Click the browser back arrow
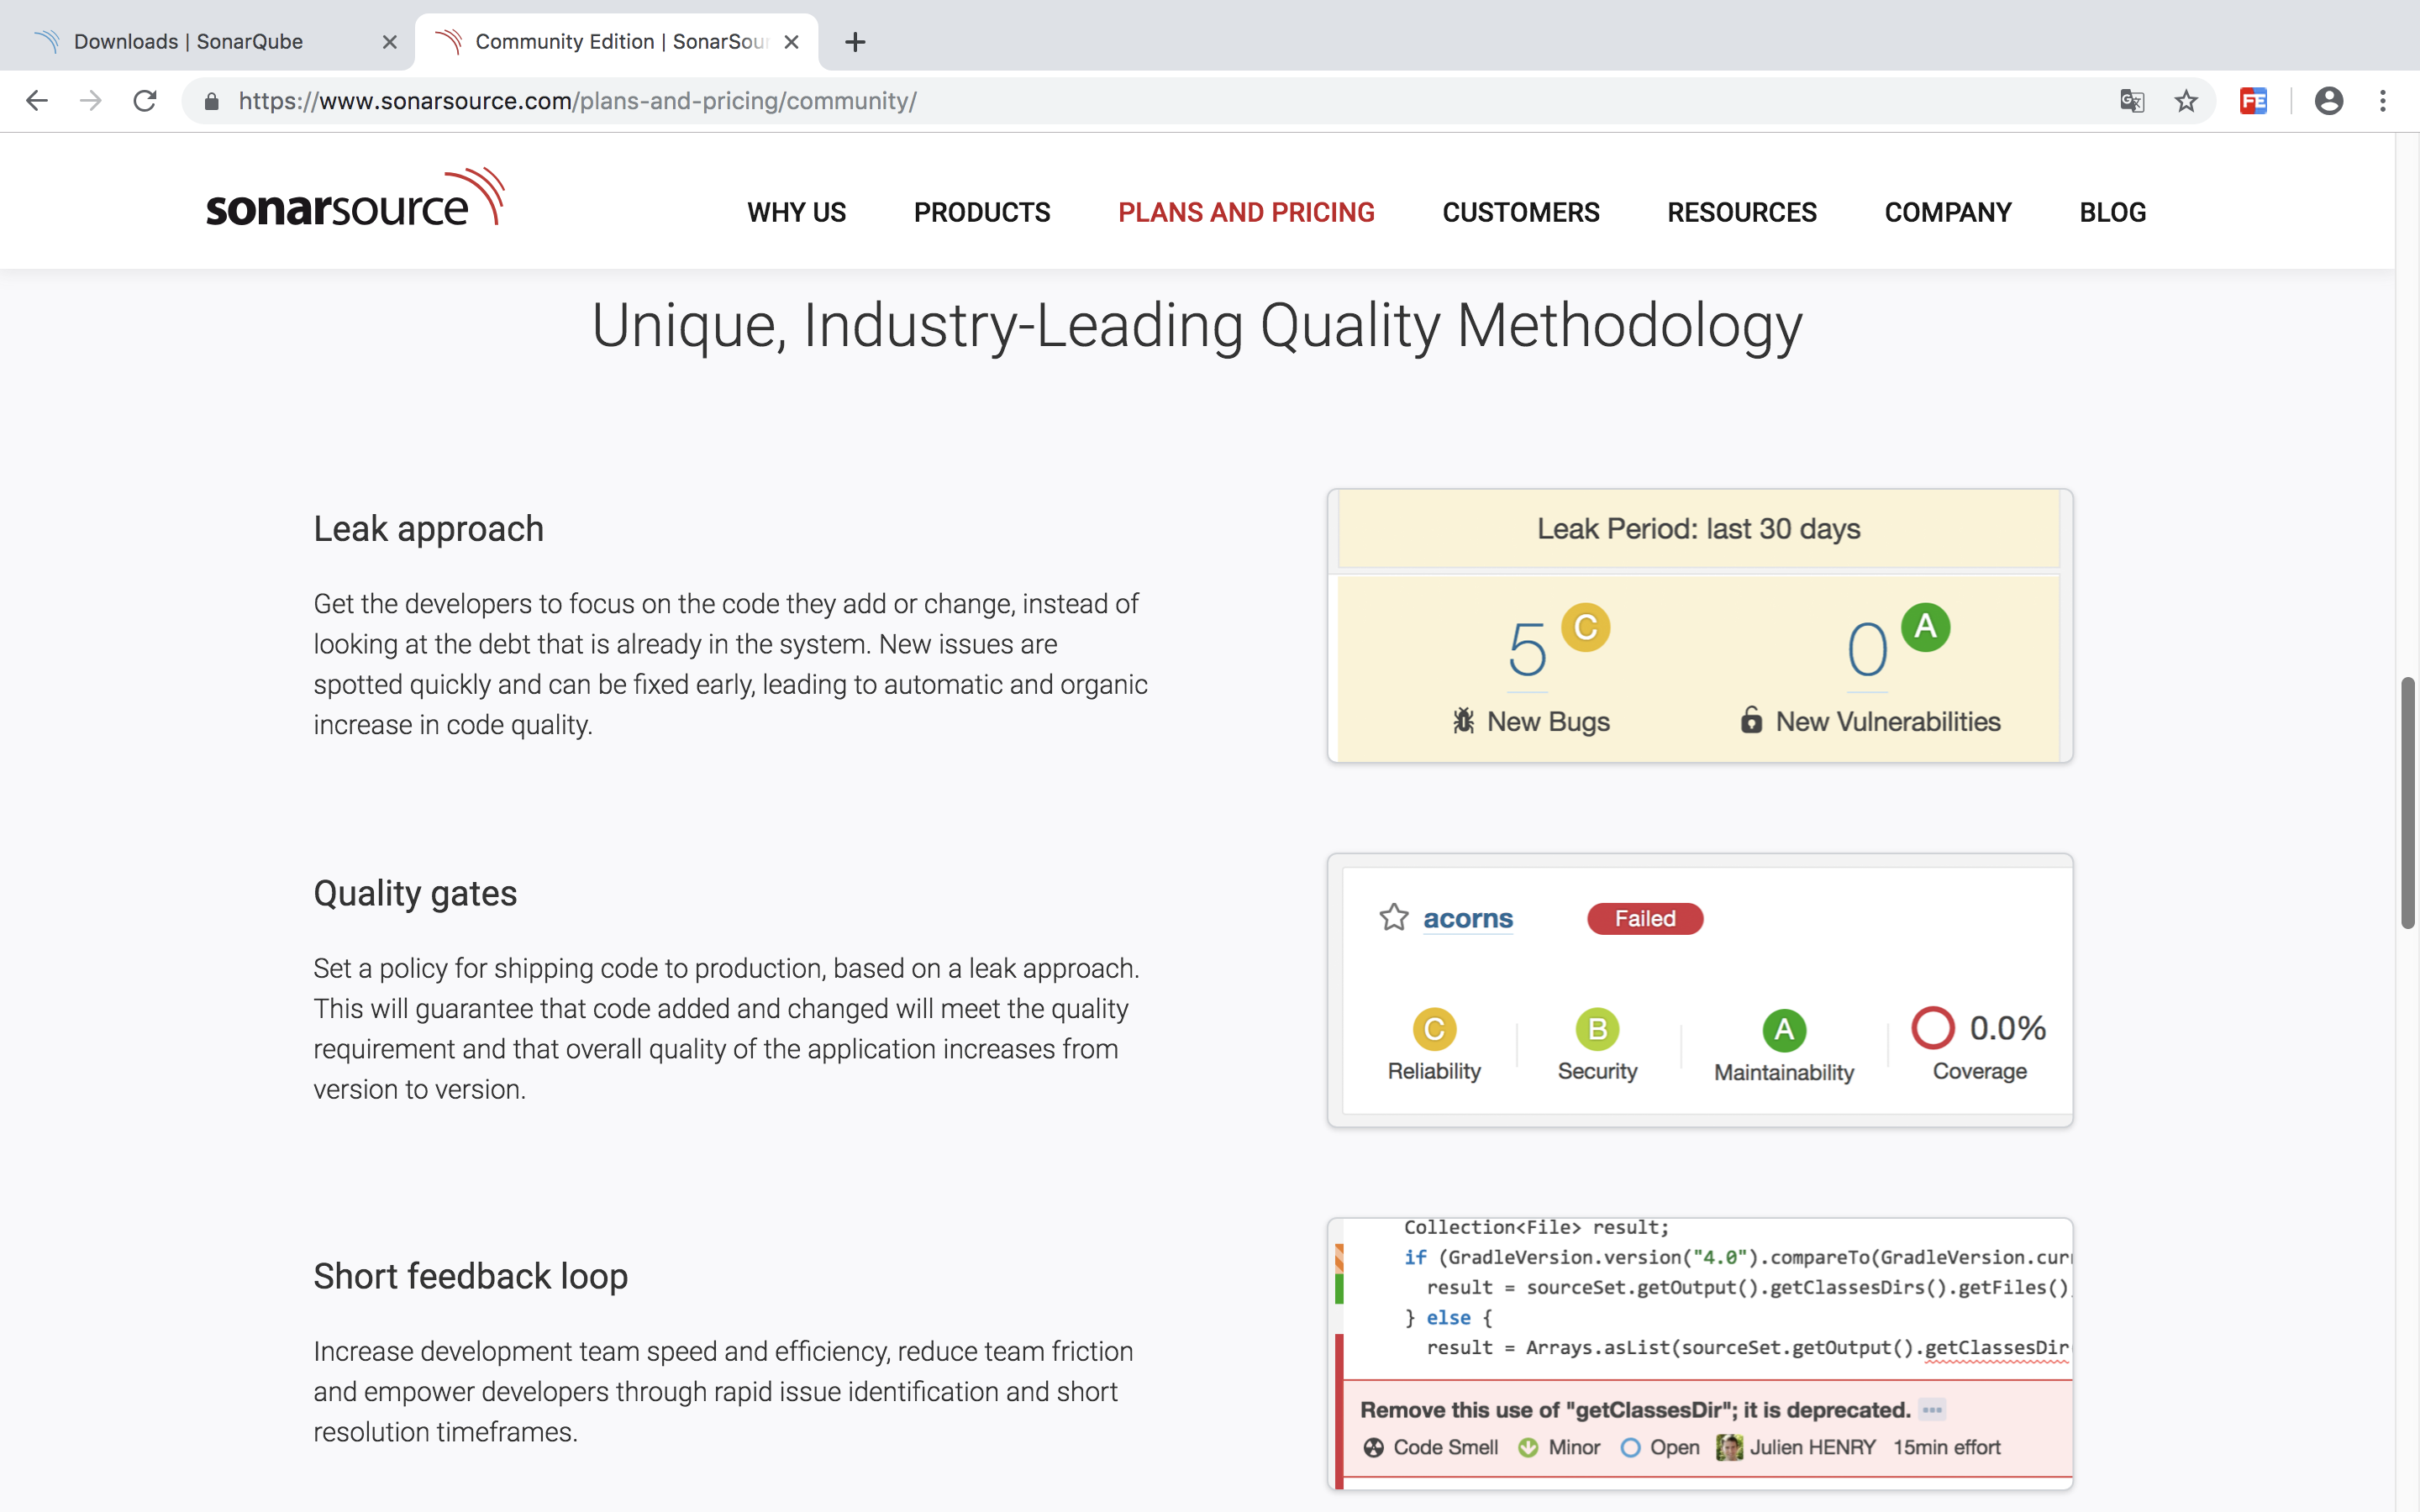Screen dimensions: 2420x1512 (37, 101)
